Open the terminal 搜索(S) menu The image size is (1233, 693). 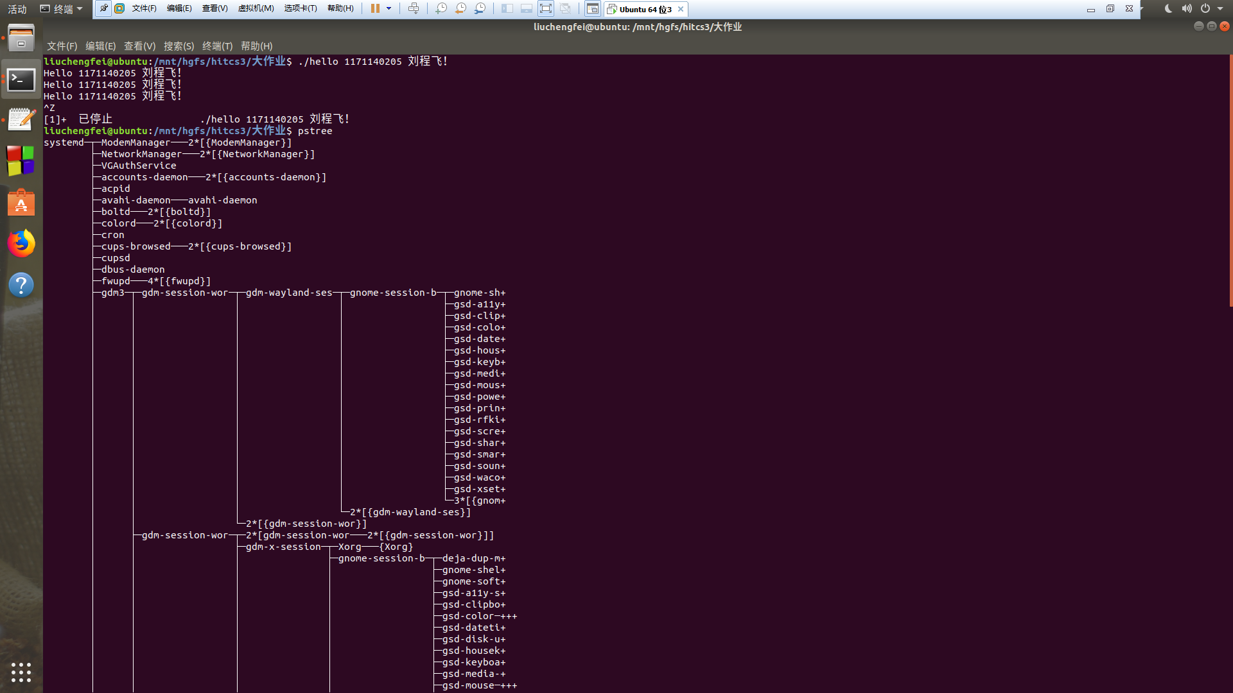point(179,46)
